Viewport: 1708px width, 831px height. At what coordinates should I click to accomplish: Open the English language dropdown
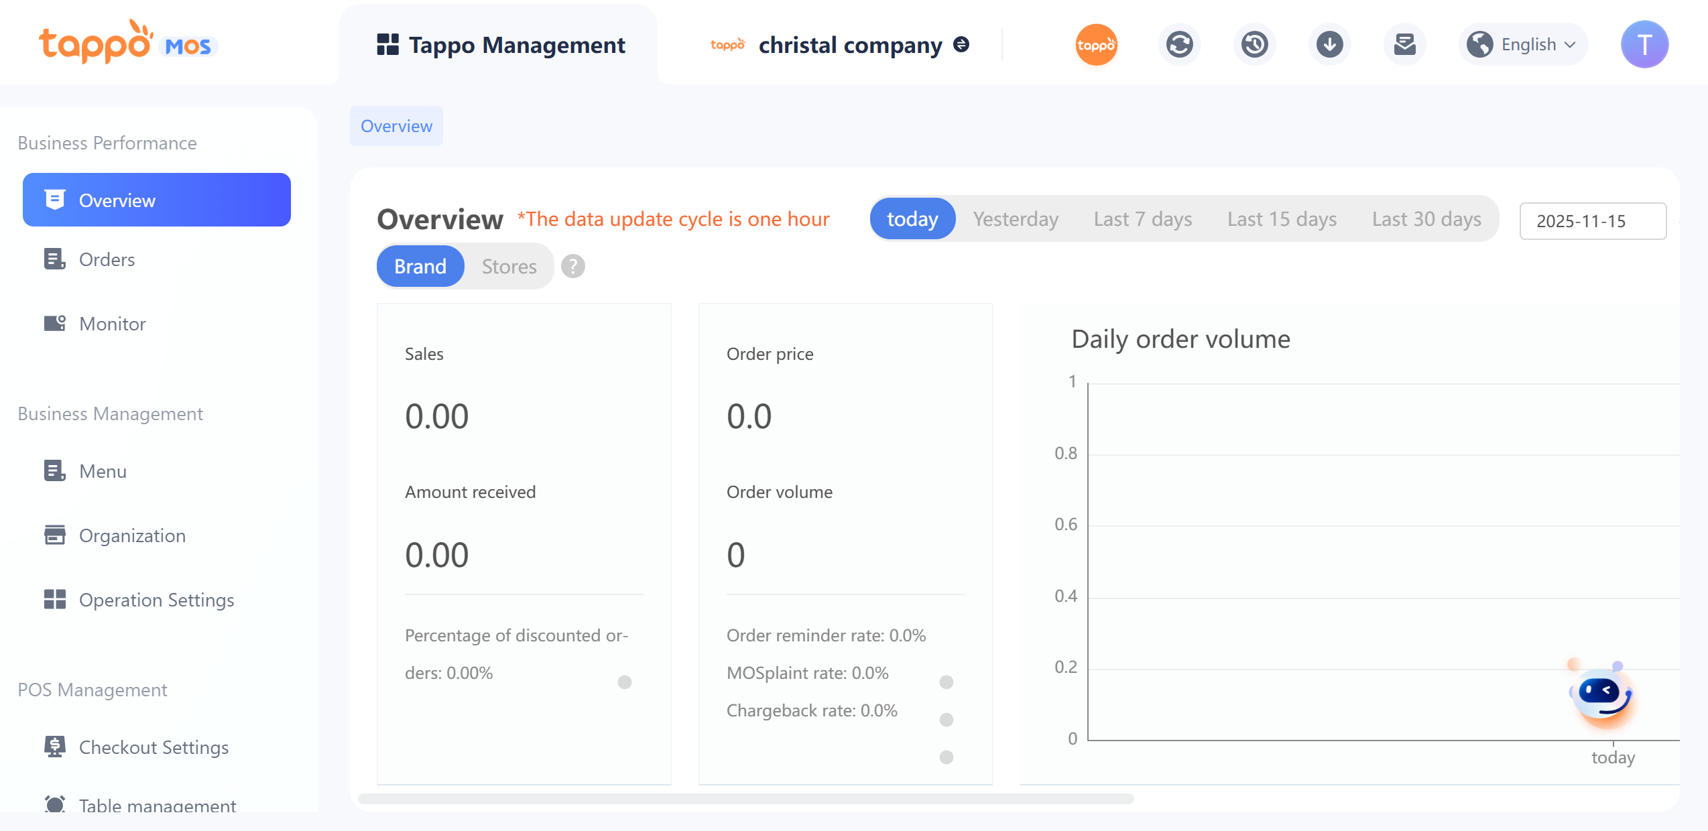coord(1523,45)
